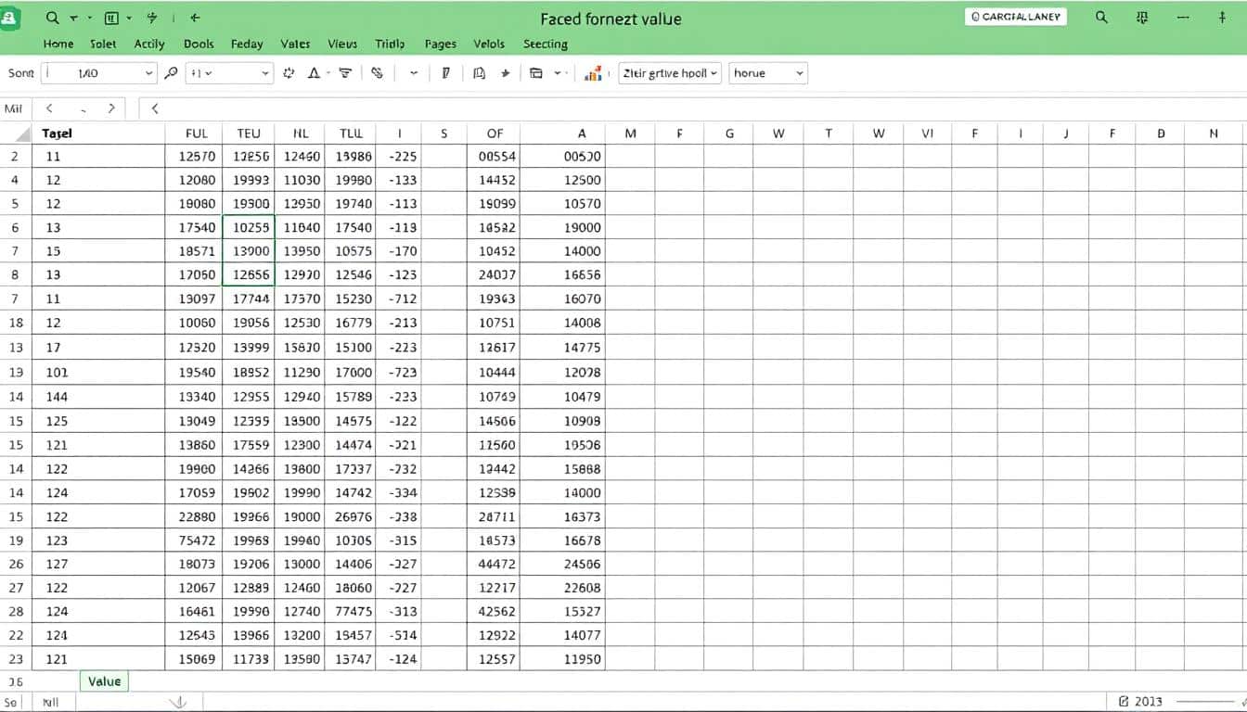Click the CARGFAL LANEY account button
The width and height of the screenshot is (1247, 712).
(1016, 17)
